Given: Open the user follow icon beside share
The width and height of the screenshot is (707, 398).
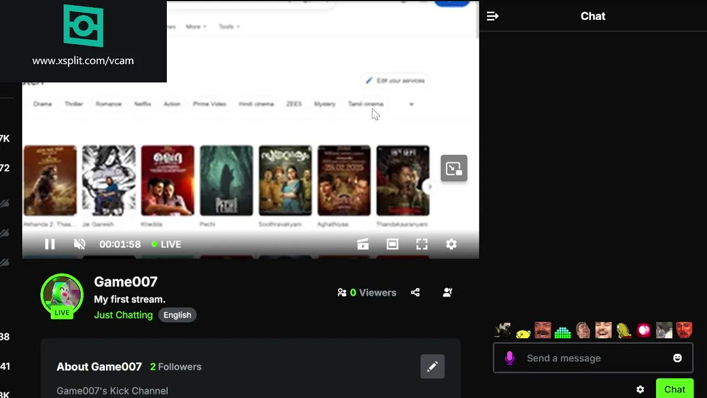Looking at the screenshot, I should (447, 292).
